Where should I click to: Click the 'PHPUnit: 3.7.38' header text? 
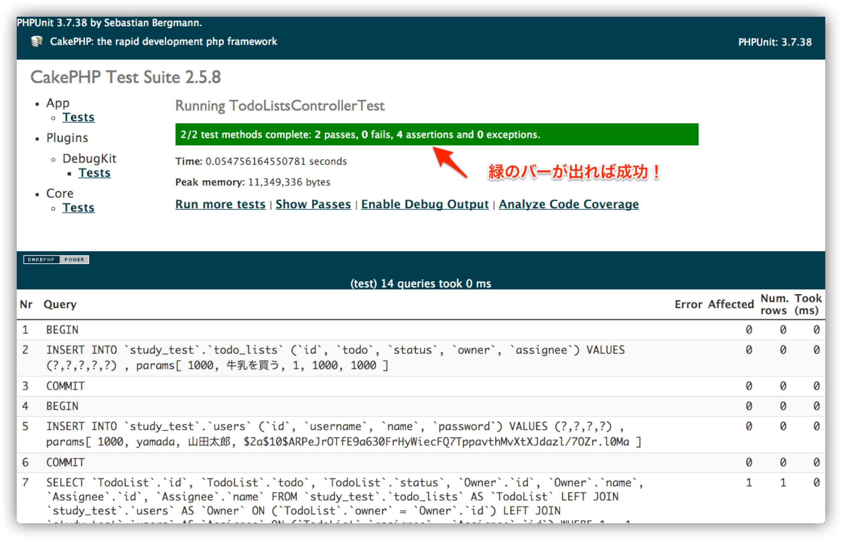coord(775,42)
